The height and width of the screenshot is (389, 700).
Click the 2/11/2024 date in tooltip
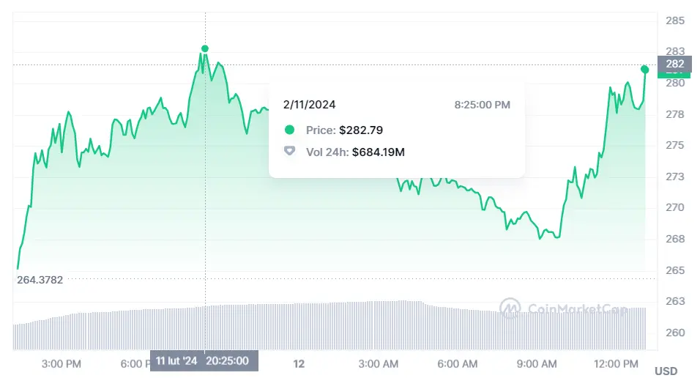[309, 105]
